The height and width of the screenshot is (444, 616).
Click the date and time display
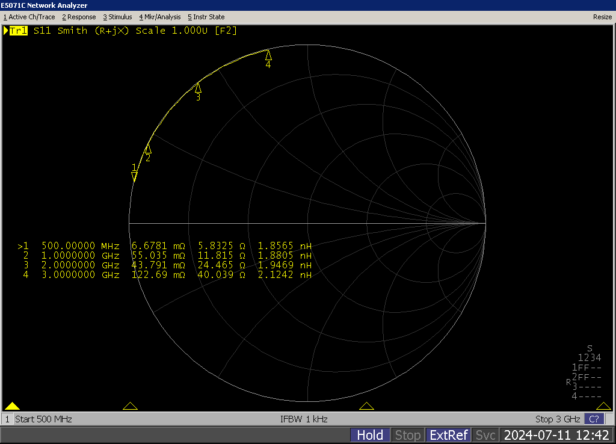click(x=556, y=435)
